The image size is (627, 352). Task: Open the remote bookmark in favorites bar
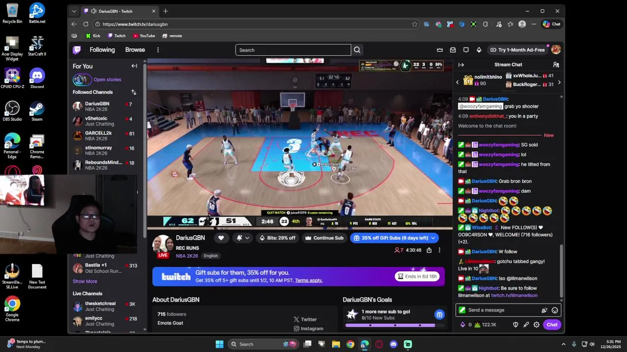tap(172, 36)
